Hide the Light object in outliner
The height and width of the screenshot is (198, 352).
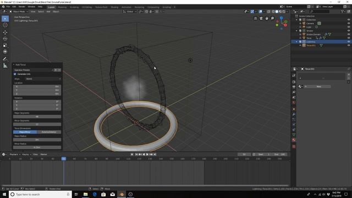point(349,27)
